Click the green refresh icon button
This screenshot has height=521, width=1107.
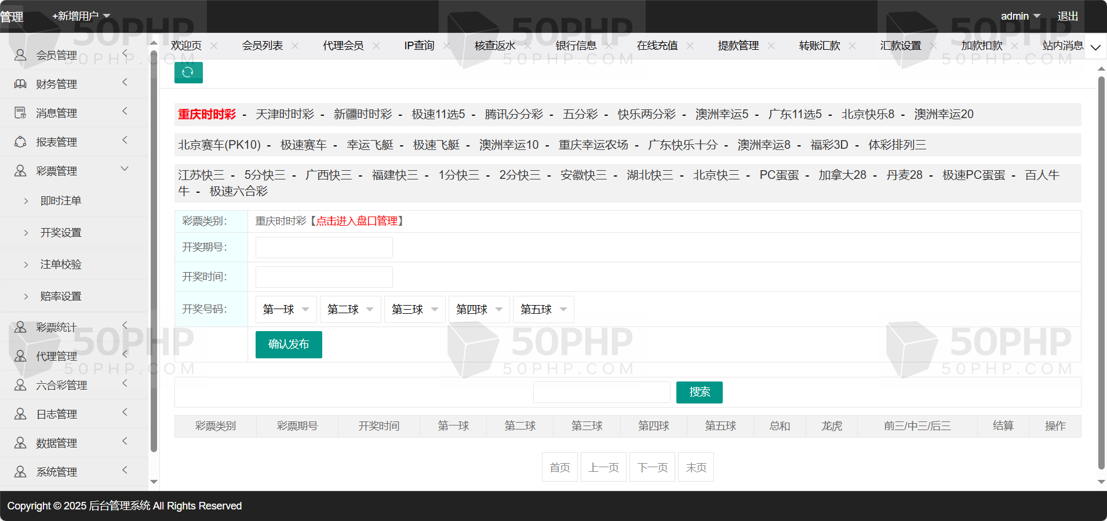coord(188,72)
